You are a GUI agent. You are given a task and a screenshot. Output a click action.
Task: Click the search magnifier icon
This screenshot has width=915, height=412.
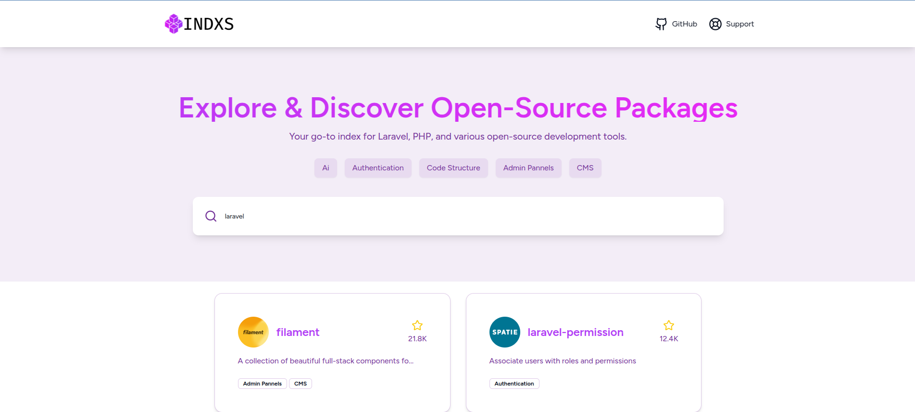click(x=211, y=216)
